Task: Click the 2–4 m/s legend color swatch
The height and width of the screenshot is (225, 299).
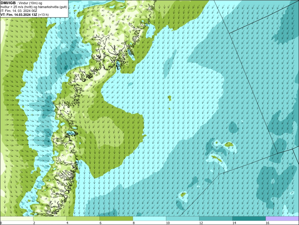Action: [50, 218]
